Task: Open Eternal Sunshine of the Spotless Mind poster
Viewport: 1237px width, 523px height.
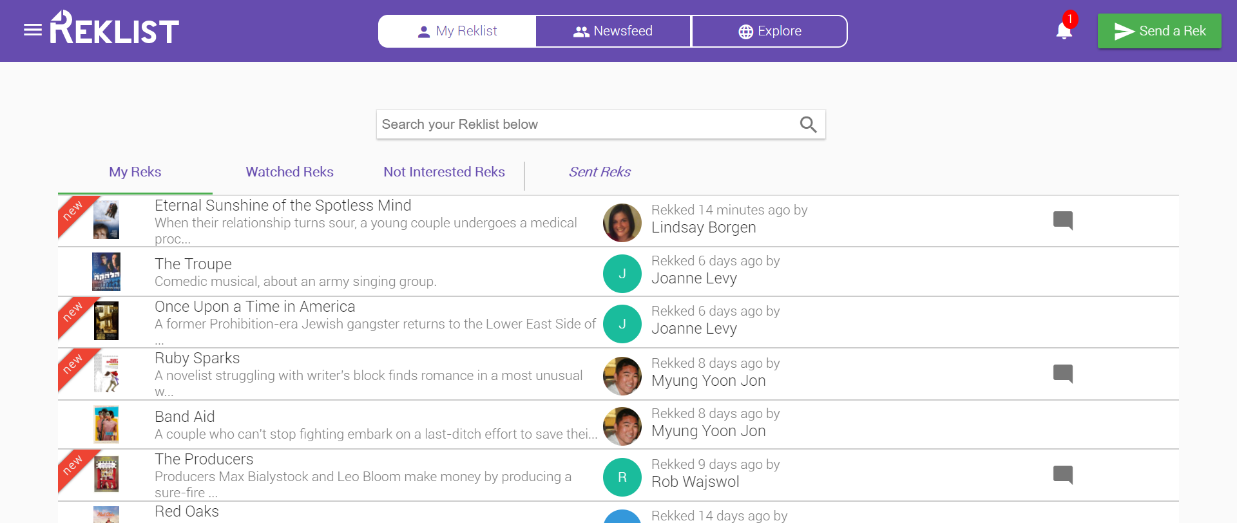Action: (x=106, y=220)
